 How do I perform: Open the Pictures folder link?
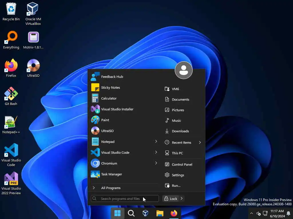(x=183, y=110)
